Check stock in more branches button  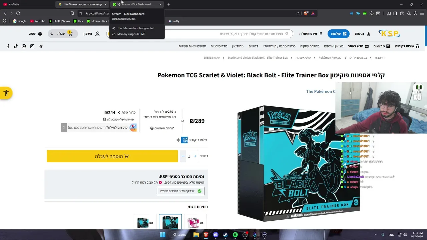tap(180, 191)
